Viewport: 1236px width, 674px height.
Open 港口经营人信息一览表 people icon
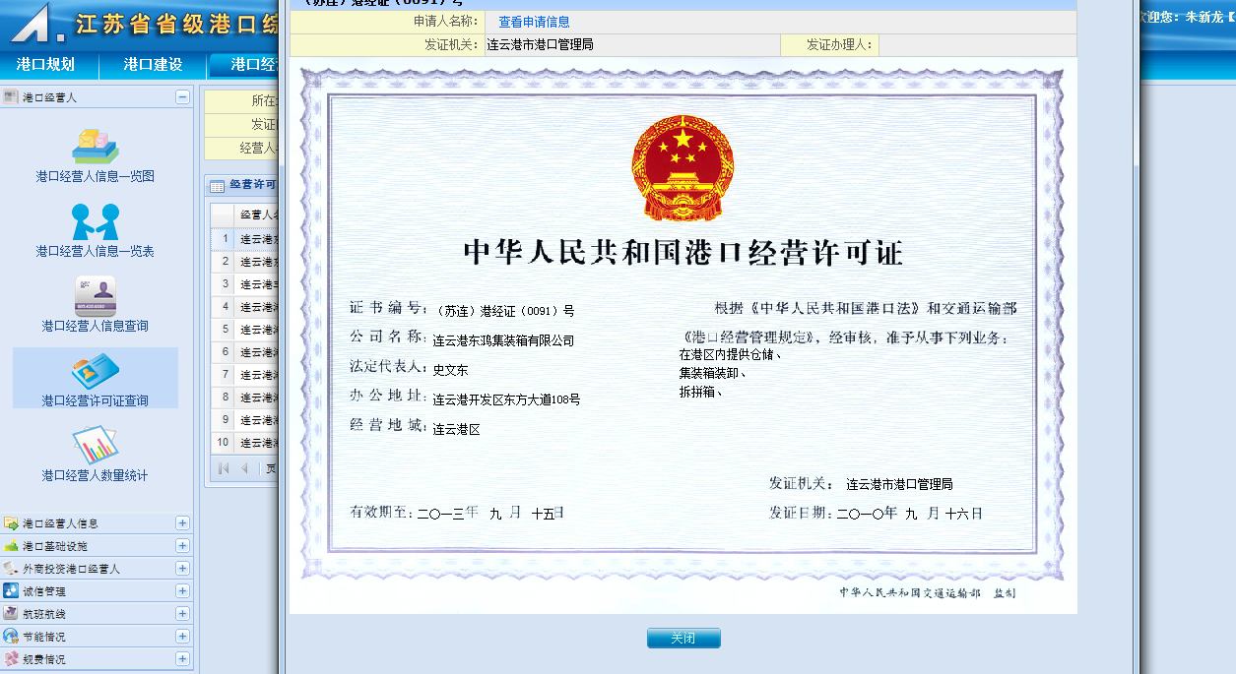(95, 221)
